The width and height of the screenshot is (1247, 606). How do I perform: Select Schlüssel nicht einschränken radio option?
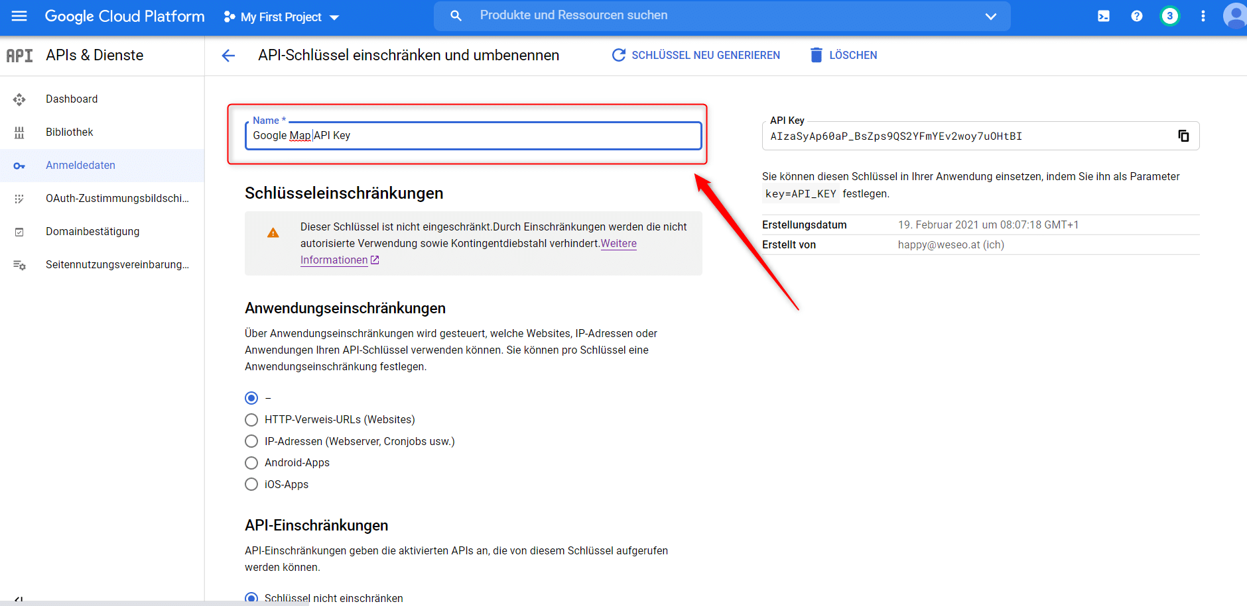[251, 598]
